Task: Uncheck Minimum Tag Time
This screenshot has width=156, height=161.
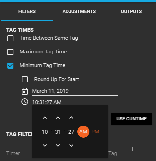Action: 10,66
